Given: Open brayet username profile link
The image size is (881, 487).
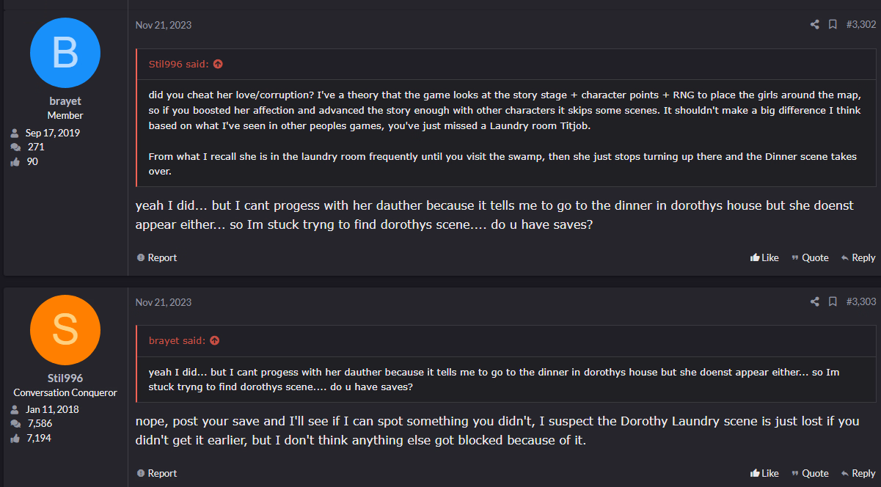Looking at the screenshot, I should click(x=65, y=101).
